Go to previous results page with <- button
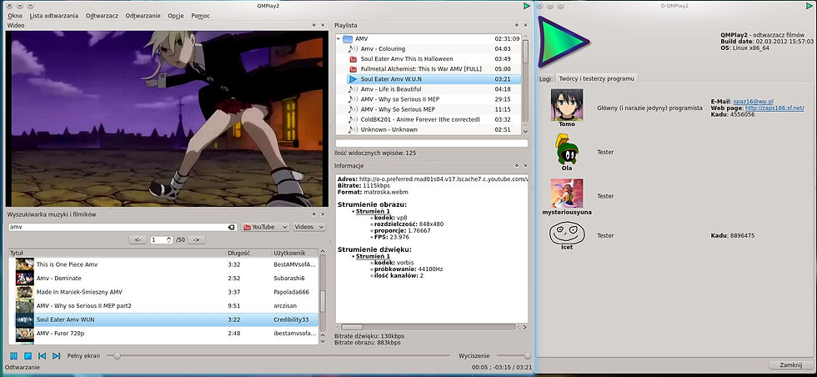The image size is (817, 377). point(138,240)
